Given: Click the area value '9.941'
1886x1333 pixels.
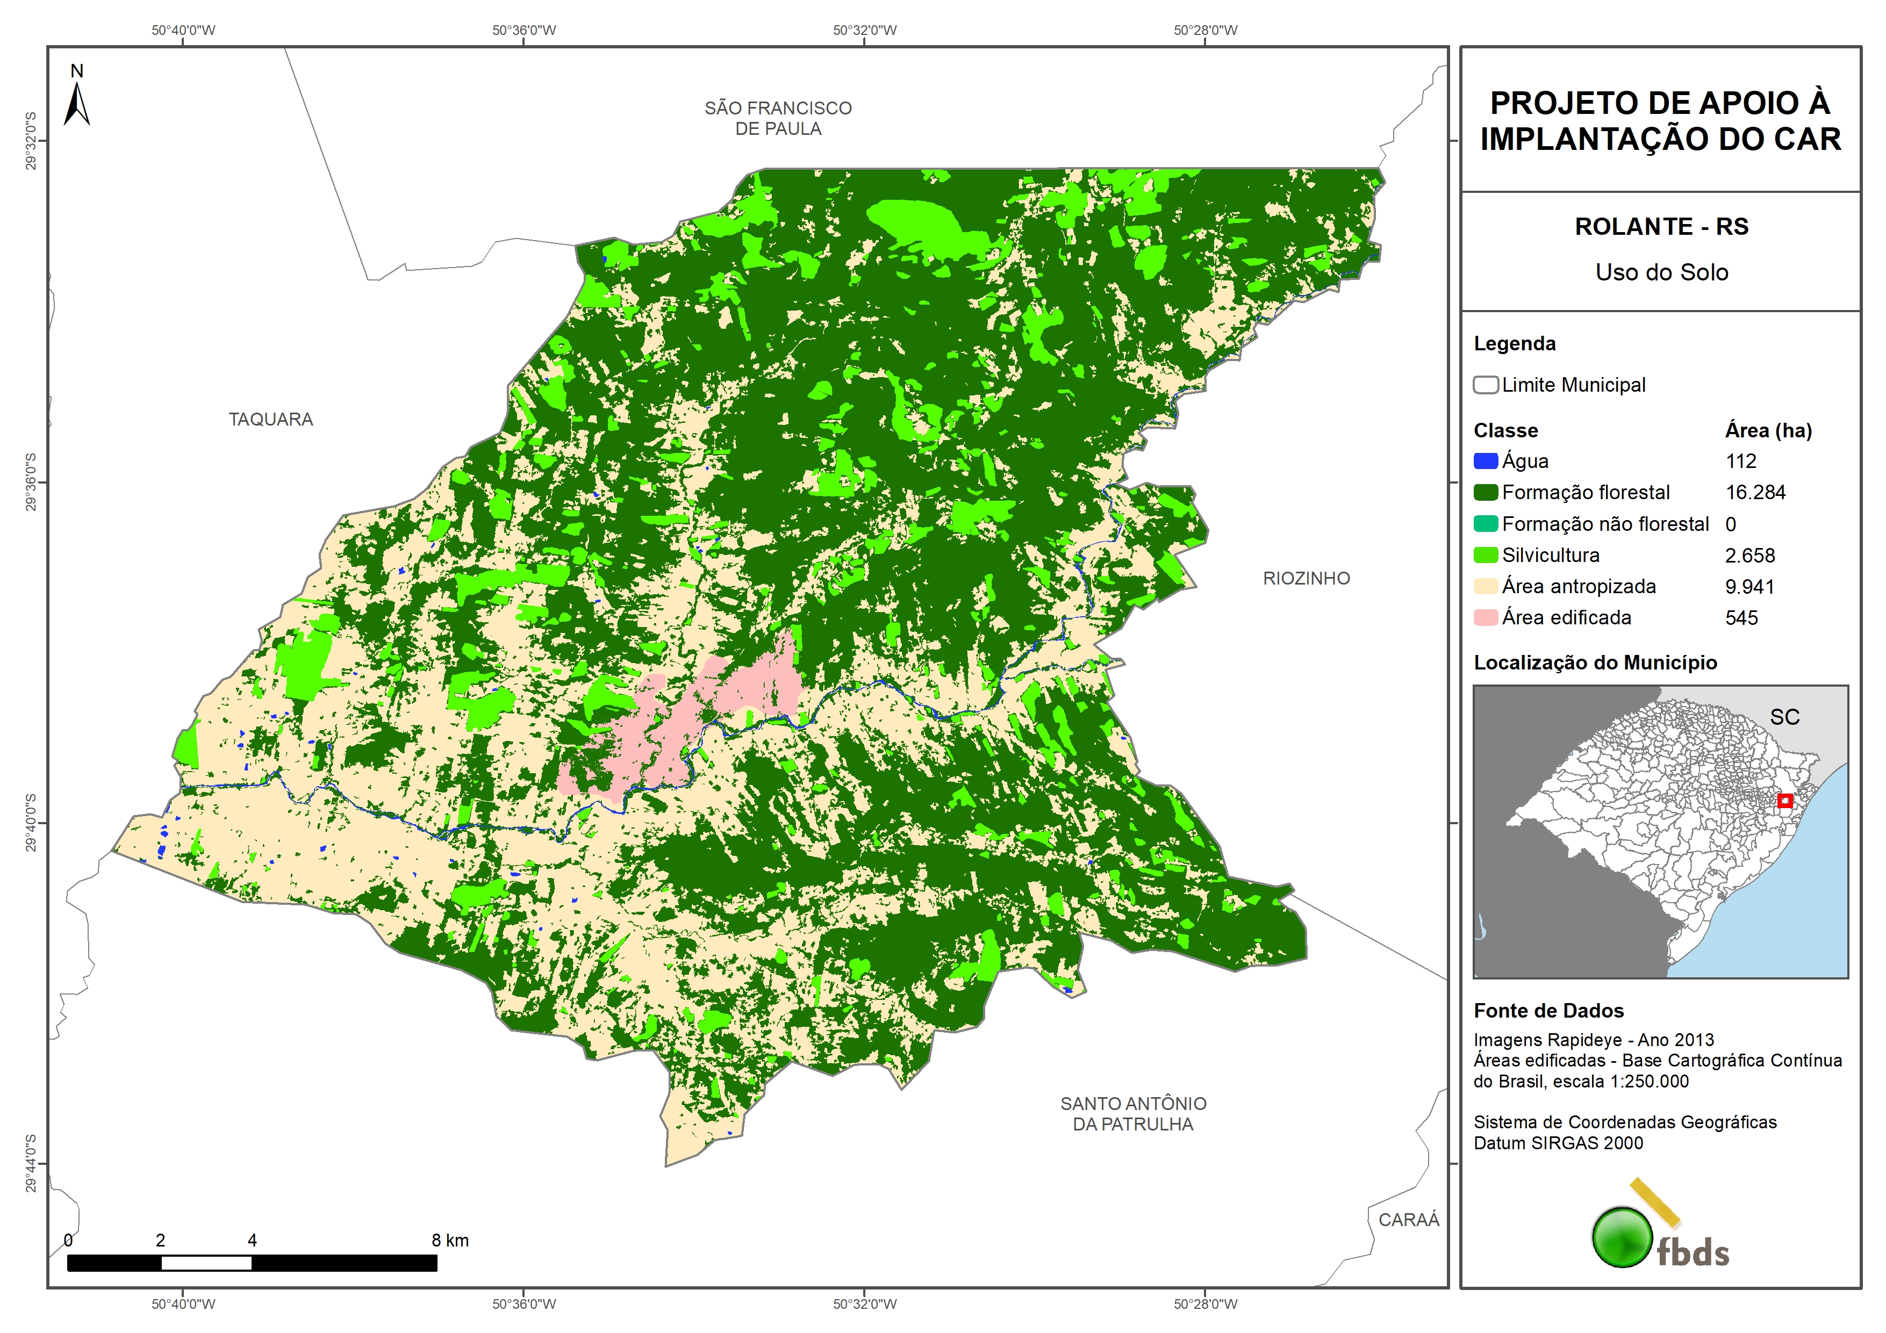Looking at the screenshot, I should (x=1749, y=586).
